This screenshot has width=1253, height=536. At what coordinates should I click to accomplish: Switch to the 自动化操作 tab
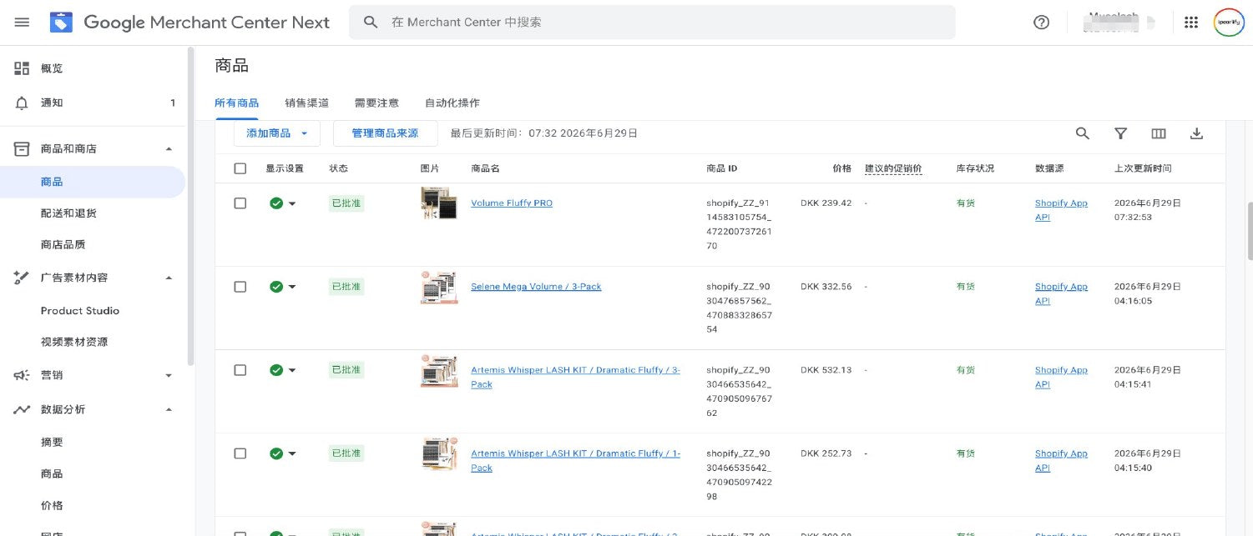[x=452, y=103]
